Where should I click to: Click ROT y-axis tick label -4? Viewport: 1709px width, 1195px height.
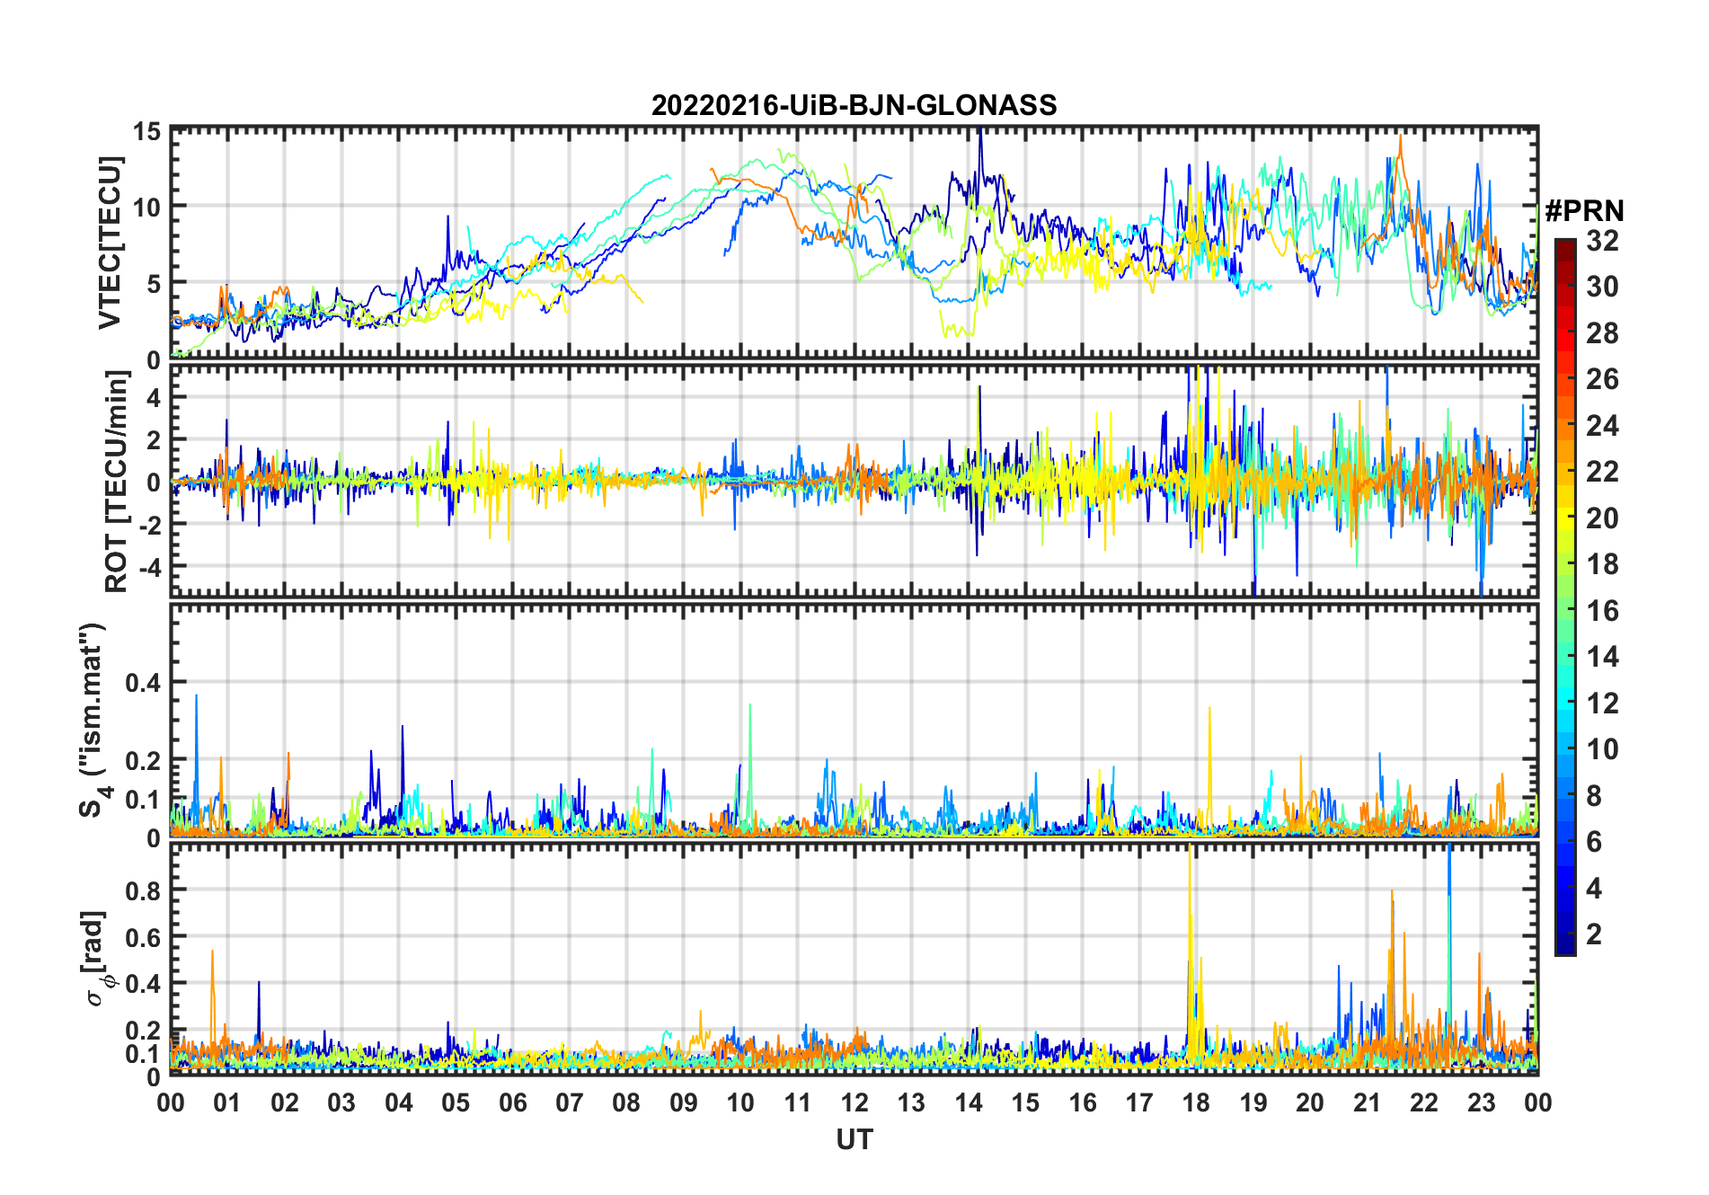pyautogui.click(x=150, y=567)
